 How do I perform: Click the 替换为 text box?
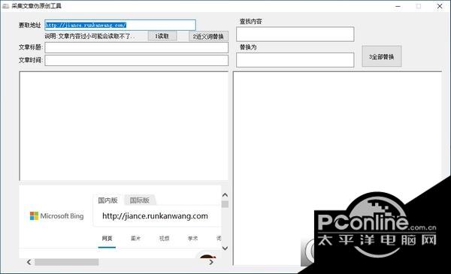[x=295, y=60]
